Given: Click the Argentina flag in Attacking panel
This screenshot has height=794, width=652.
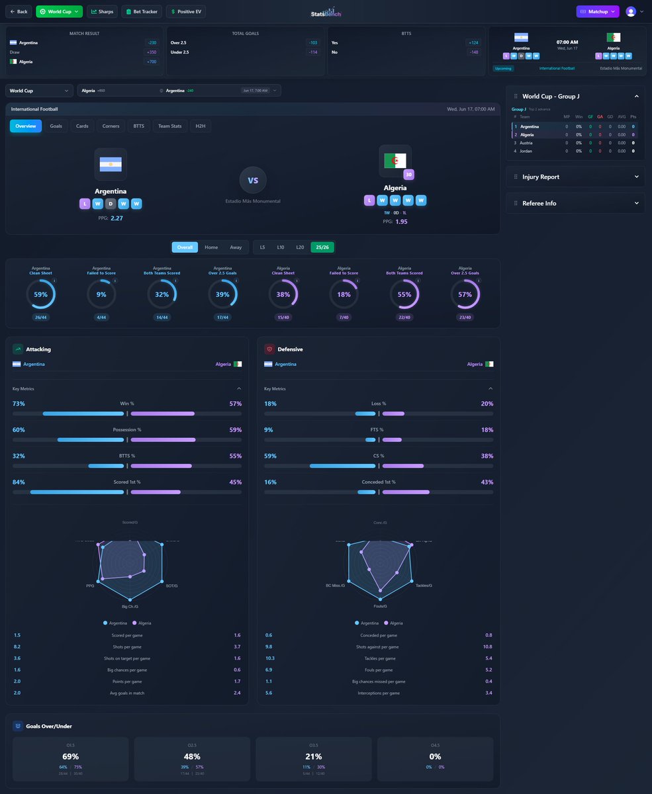Looking at the screenshot, I should pos(17,364).
